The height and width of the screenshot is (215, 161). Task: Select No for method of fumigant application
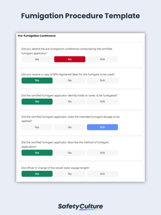tap(69, 152)
